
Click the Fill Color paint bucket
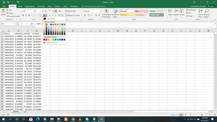coord(40,15)
